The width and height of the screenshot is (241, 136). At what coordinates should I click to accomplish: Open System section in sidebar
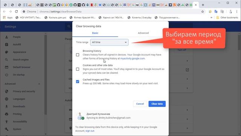tap(17, 129)
